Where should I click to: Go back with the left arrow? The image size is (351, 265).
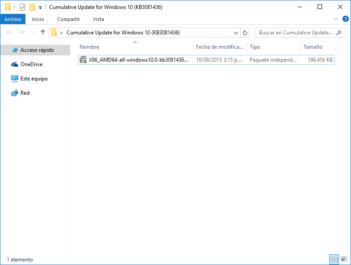click(9, 33)
